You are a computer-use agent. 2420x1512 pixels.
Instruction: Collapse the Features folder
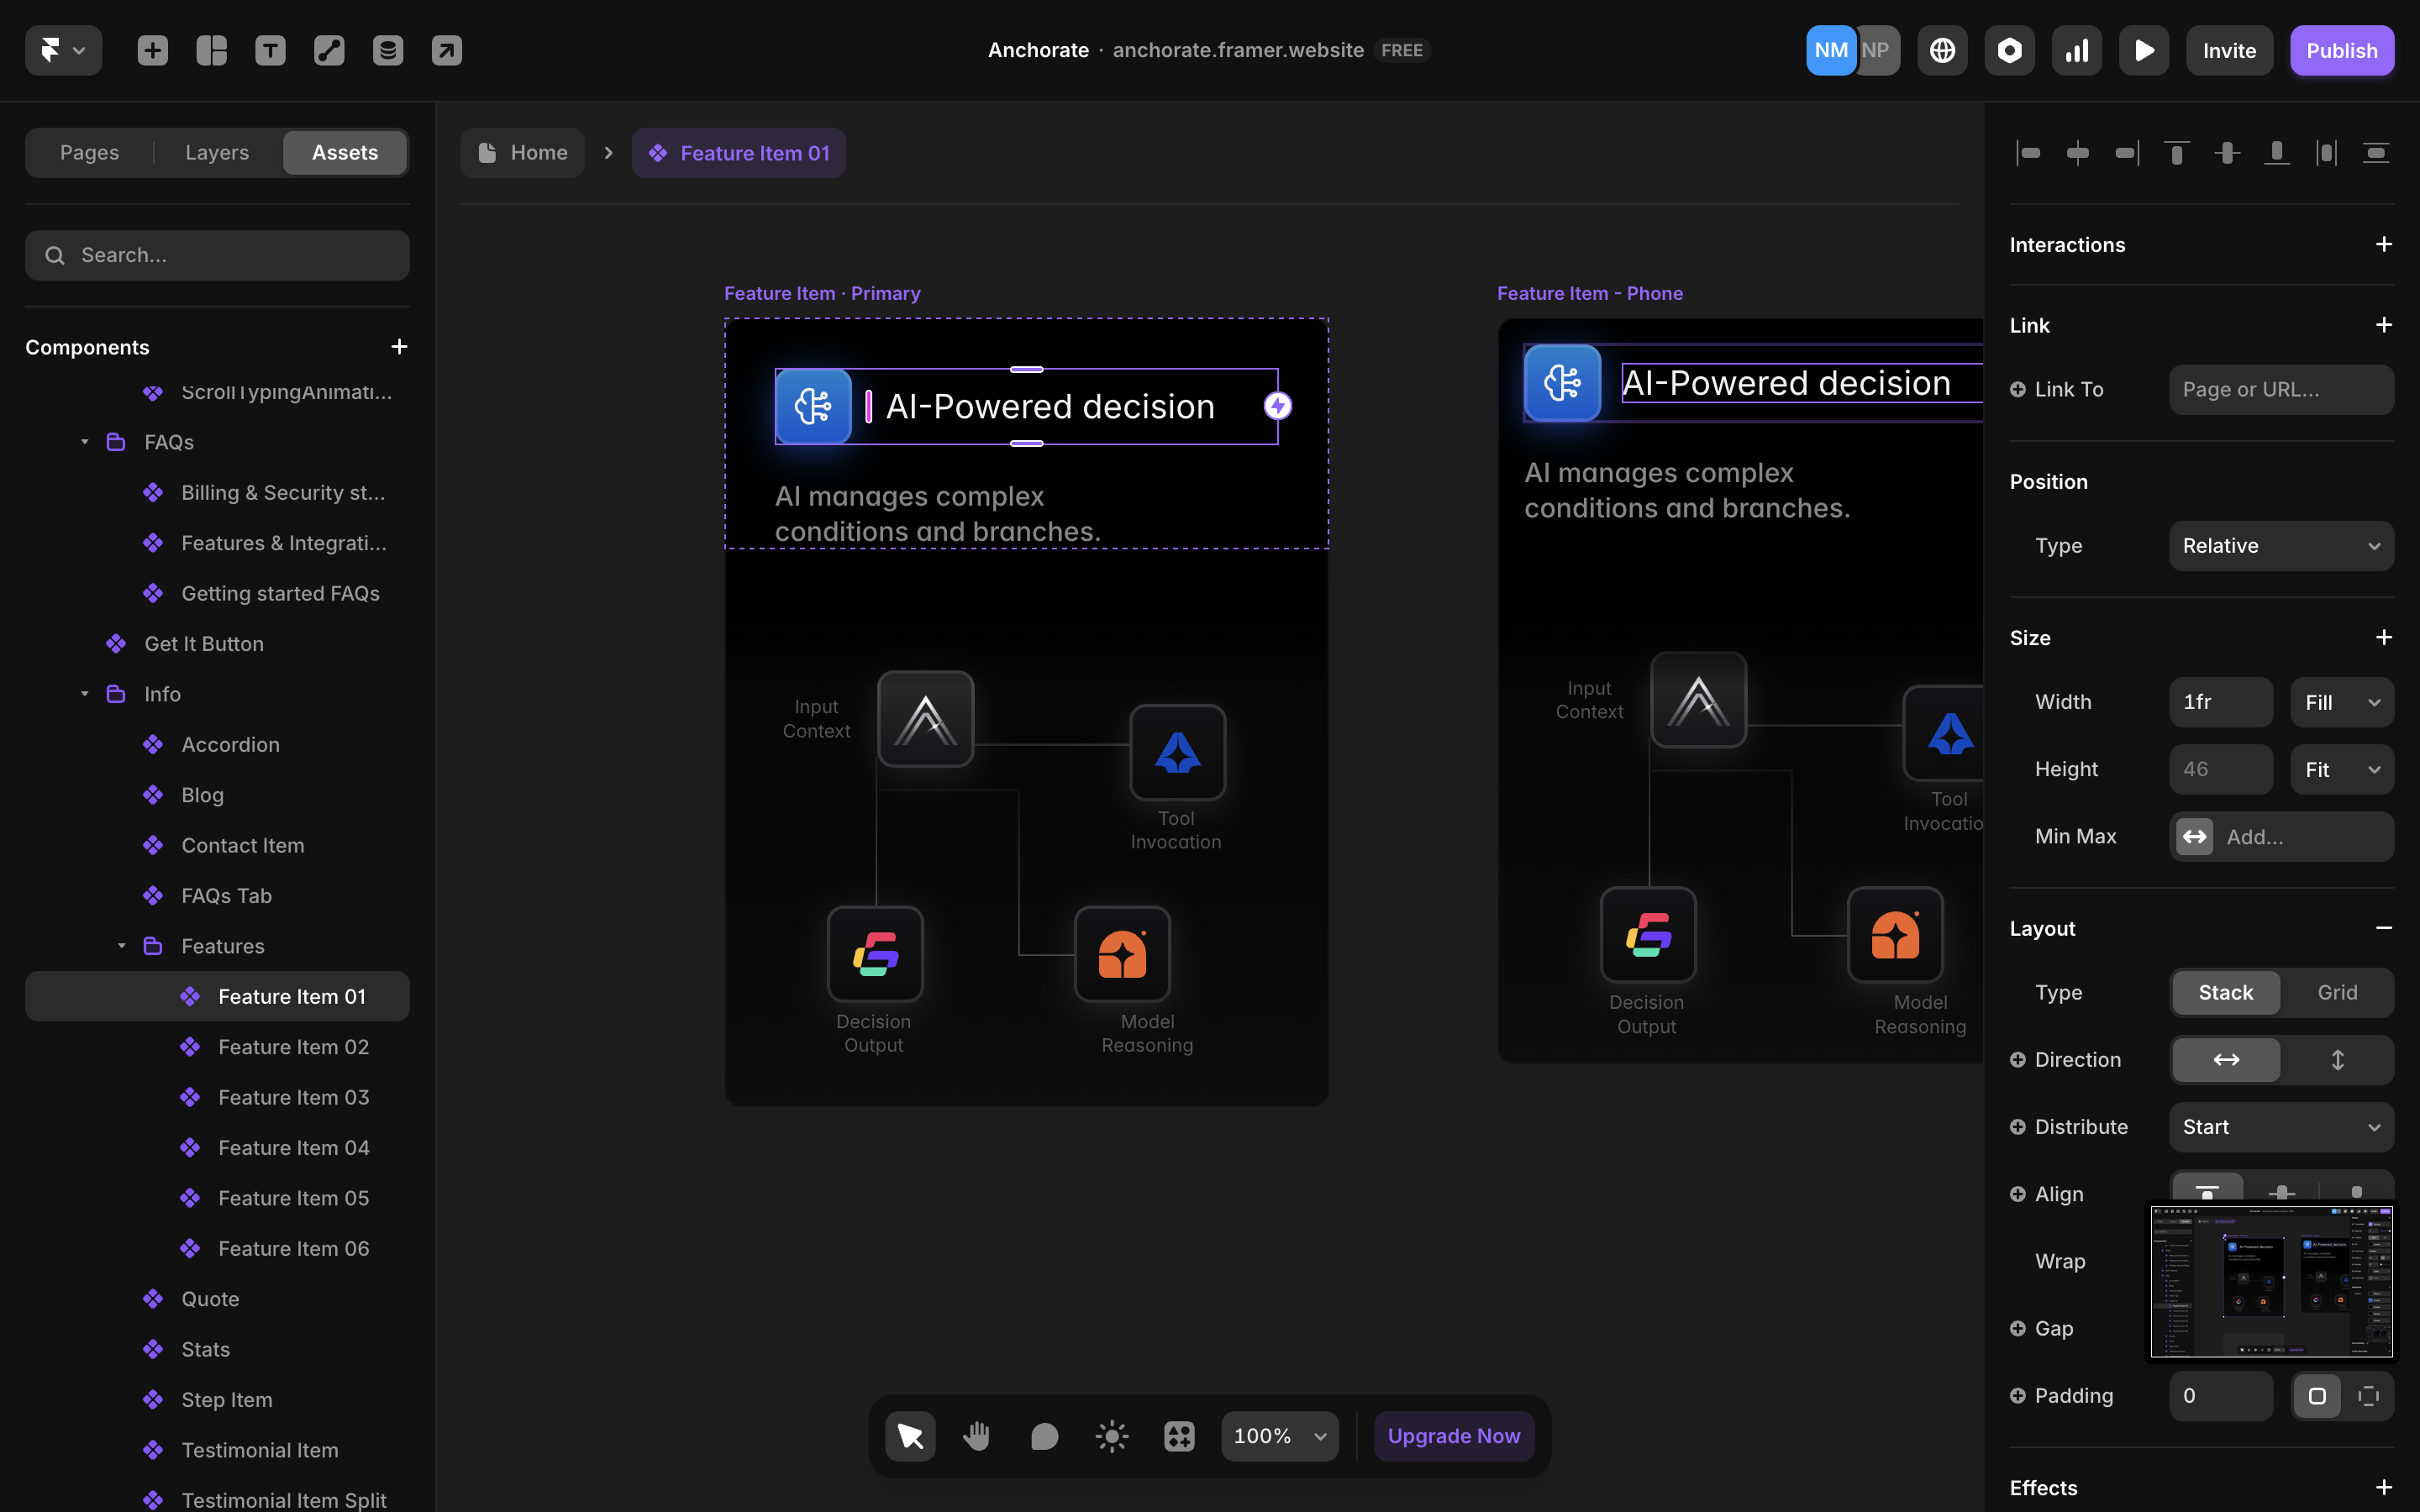pos(121,945)
